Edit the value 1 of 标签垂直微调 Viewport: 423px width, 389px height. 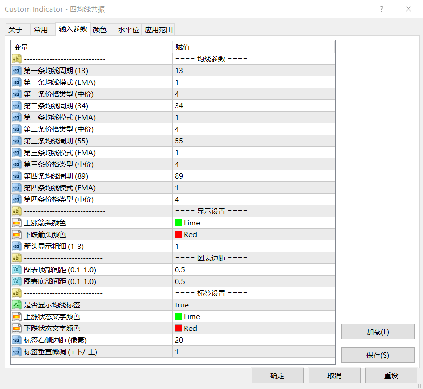point(254,352)
